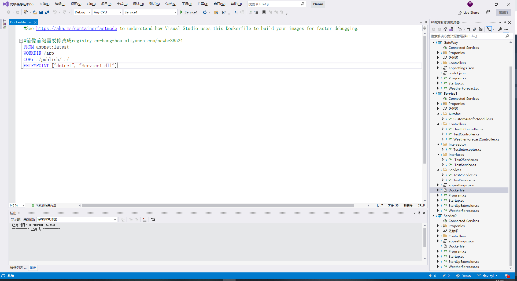Collapse the Autofac folder
517x281 pixels.
438,114
